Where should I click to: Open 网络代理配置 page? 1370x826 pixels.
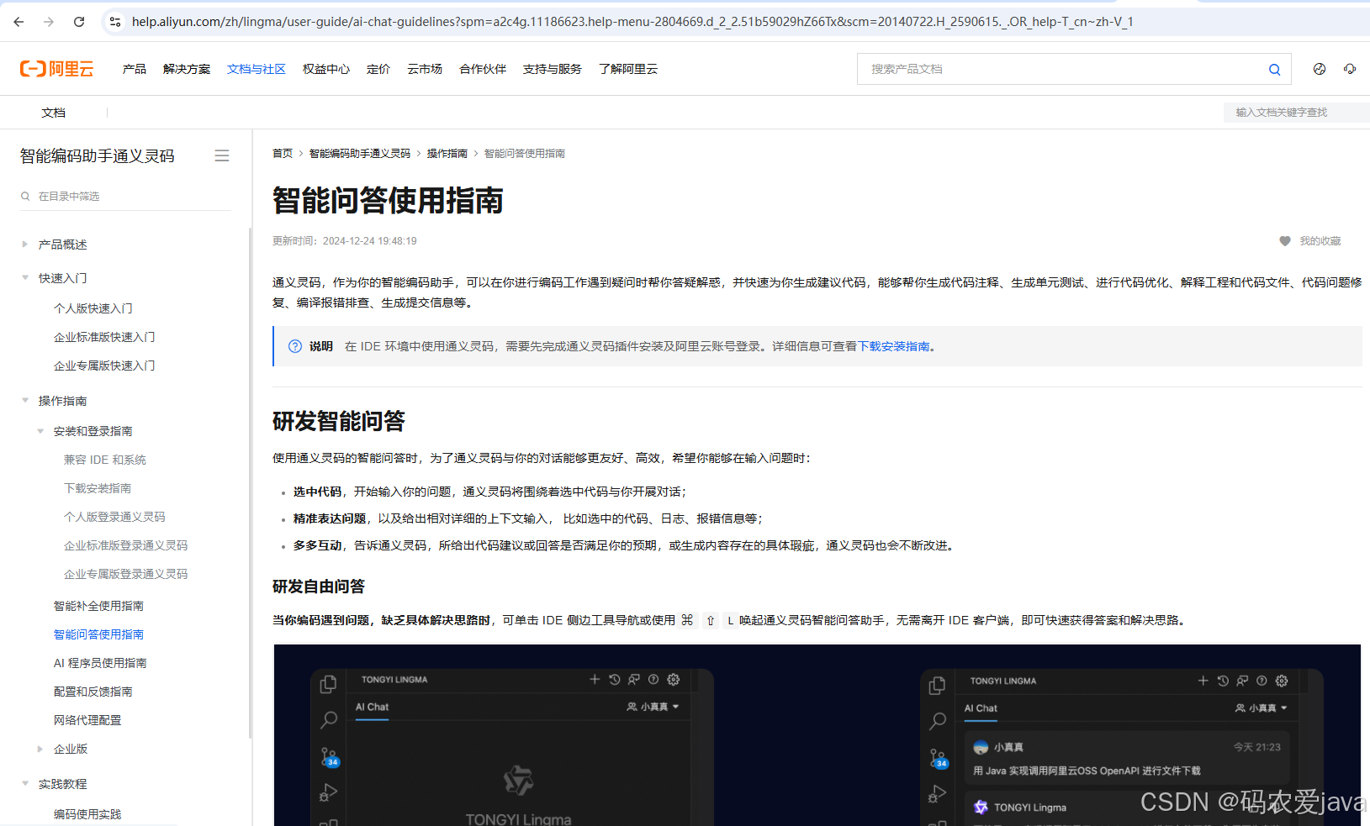pos(87,720)
